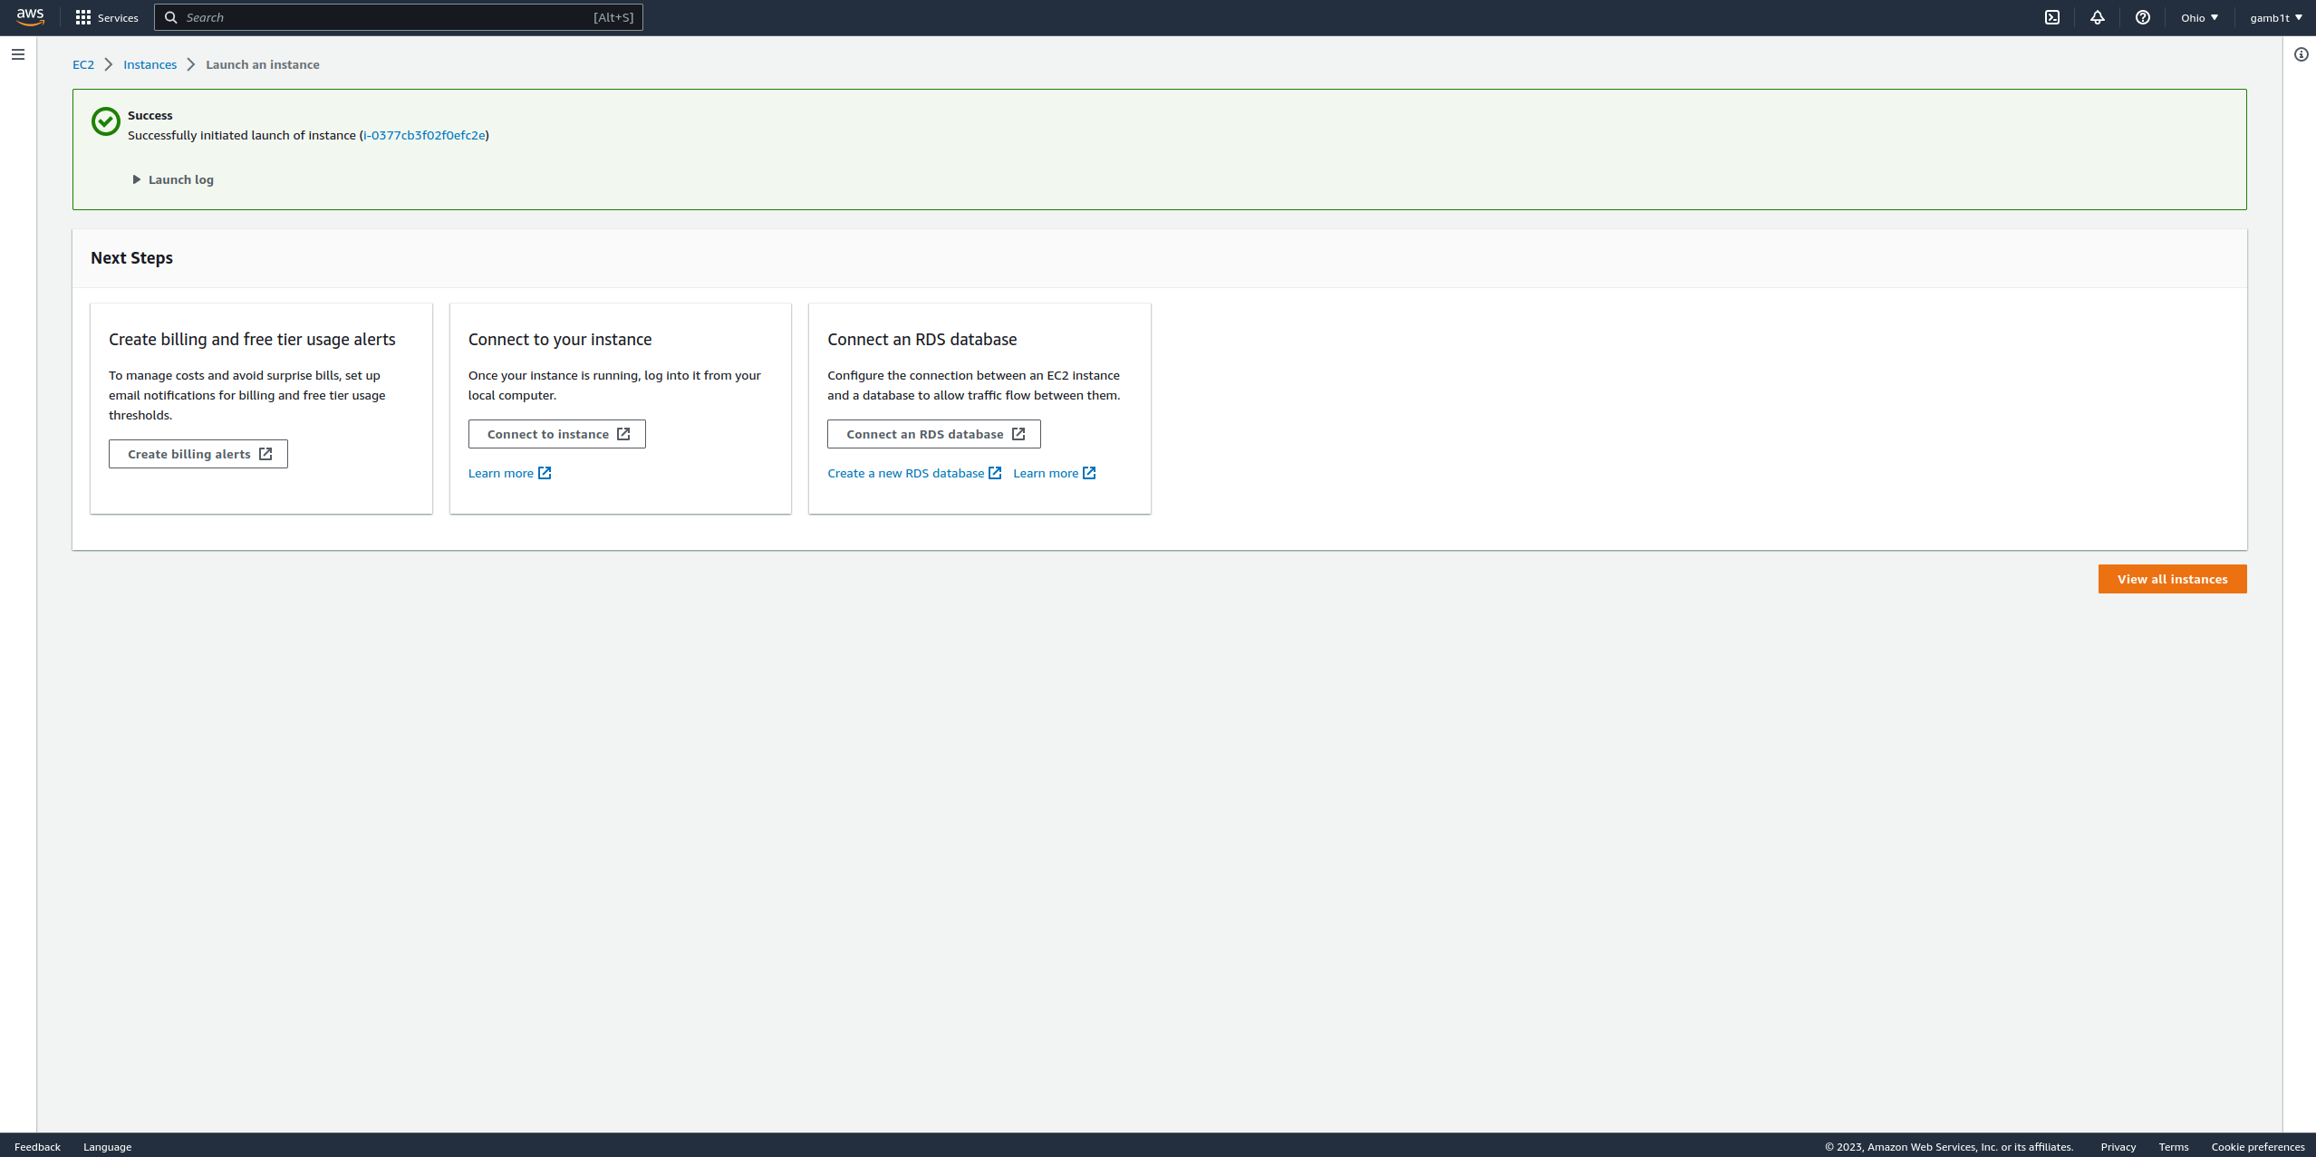Open the help question mark icon
The width and height of the screenshot is (2316, 1157).
(2143, 17)
